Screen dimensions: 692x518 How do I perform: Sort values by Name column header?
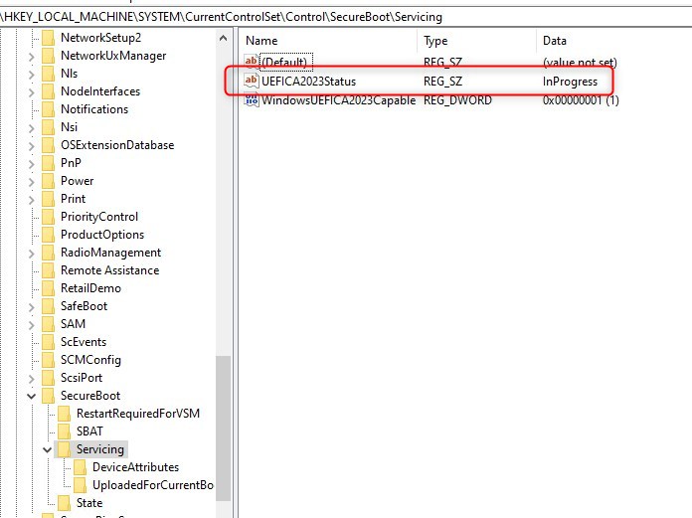tap(328, 40)
